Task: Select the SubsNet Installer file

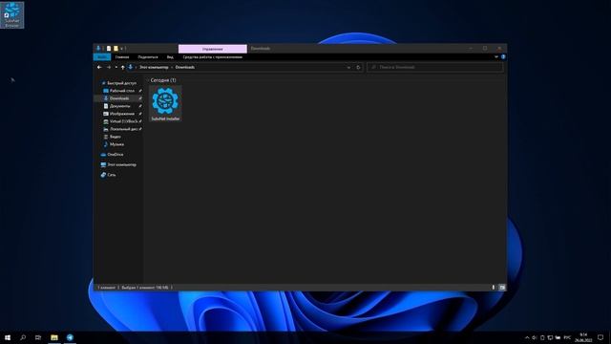Action: pos(165,103)
